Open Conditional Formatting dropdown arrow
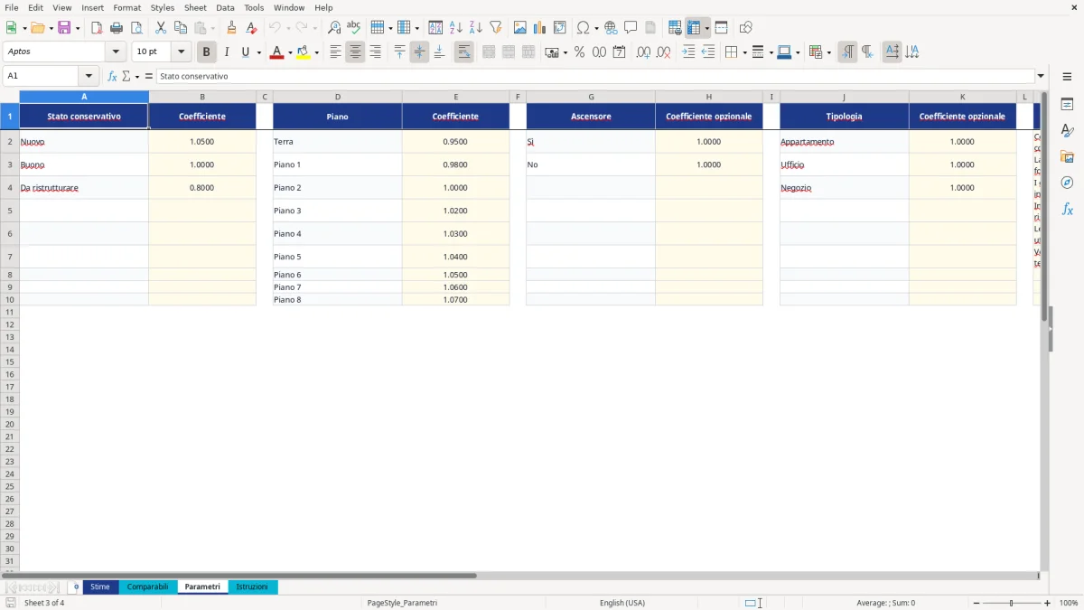Screen dimensions: 1084x610 [828, 52]
